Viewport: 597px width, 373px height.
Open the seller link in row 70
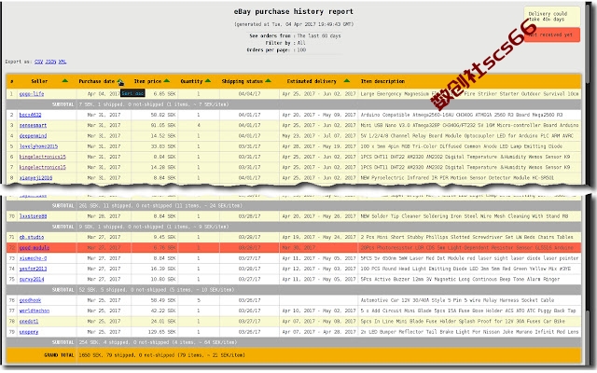click(34, 216)
